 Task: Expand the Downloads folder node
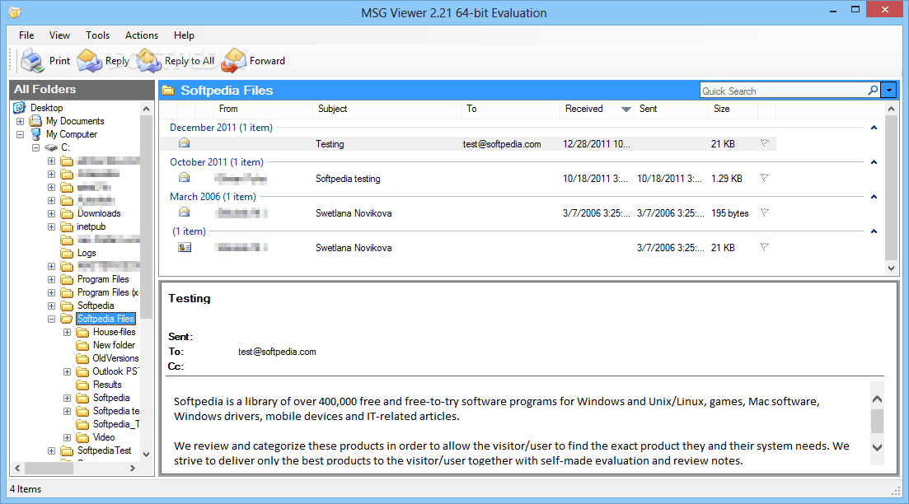click(x=51, y=213)
